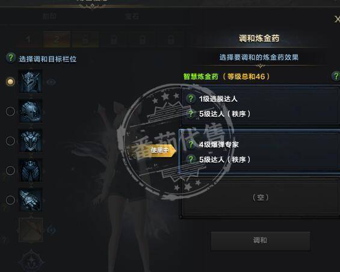This screenshot has height=272, width=340.
Task: Click help icon beside 选择调和目标栏位
Action: click(x=11, y=58)
